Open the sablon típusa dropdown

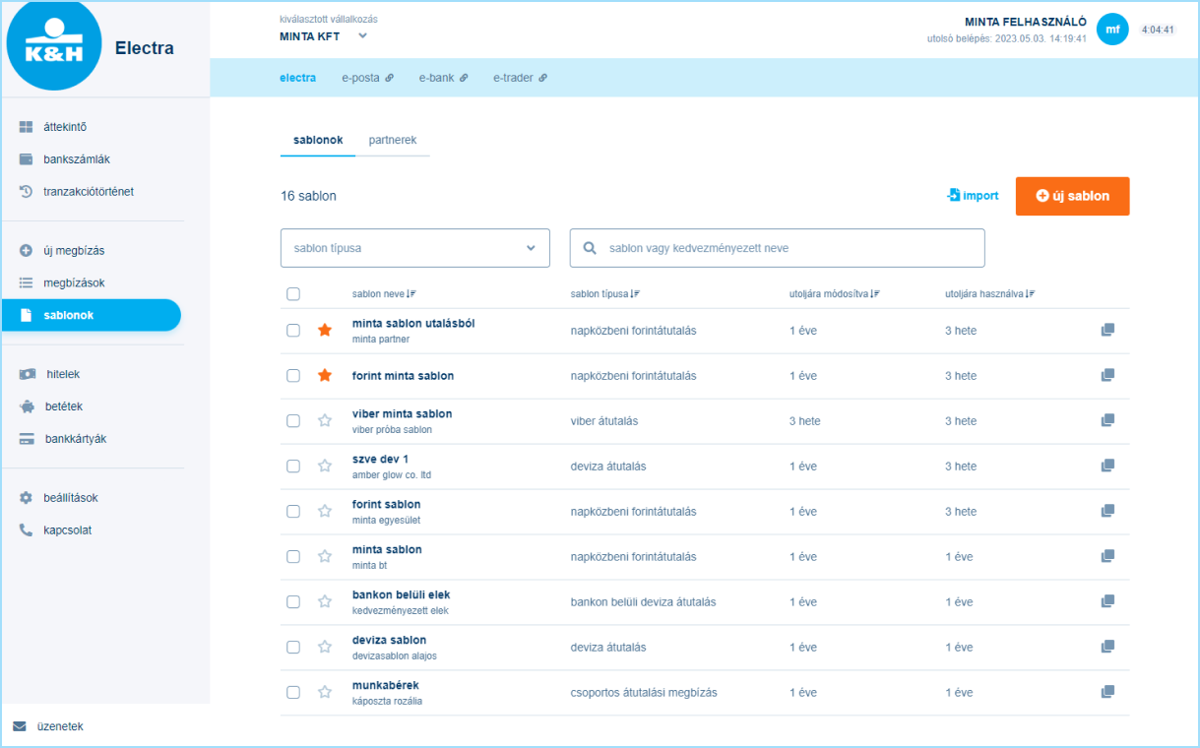(x=414, y=248)
